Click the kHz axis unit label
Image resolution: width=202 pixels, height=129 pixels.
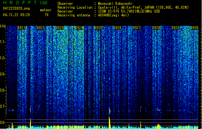click(3, 26)
